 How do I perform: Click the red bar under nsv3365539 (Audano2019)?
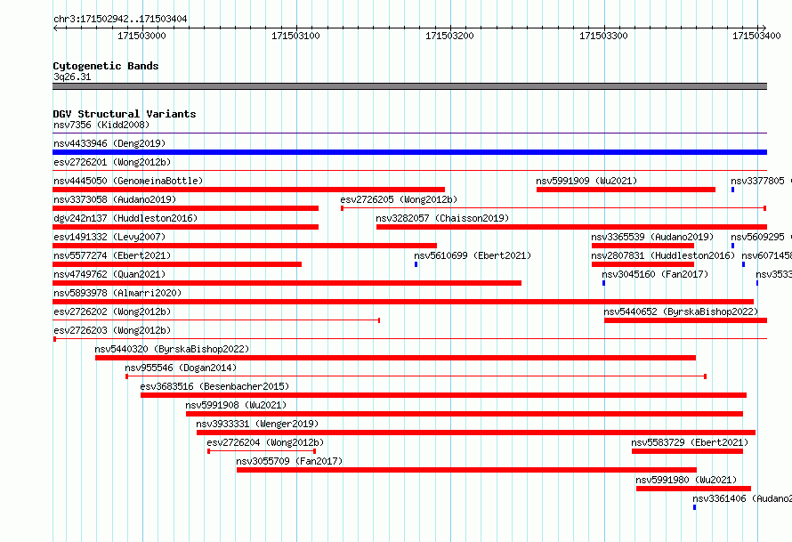click(x=643, y=246)
